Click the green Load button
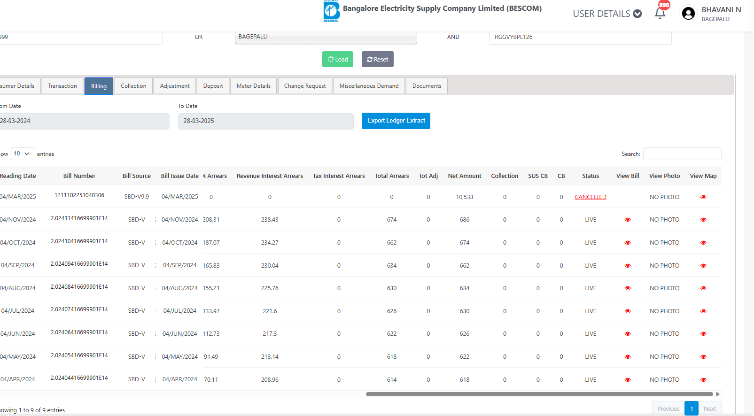Image resolution: width=754 pixels, height=416 pixels. 338,59
